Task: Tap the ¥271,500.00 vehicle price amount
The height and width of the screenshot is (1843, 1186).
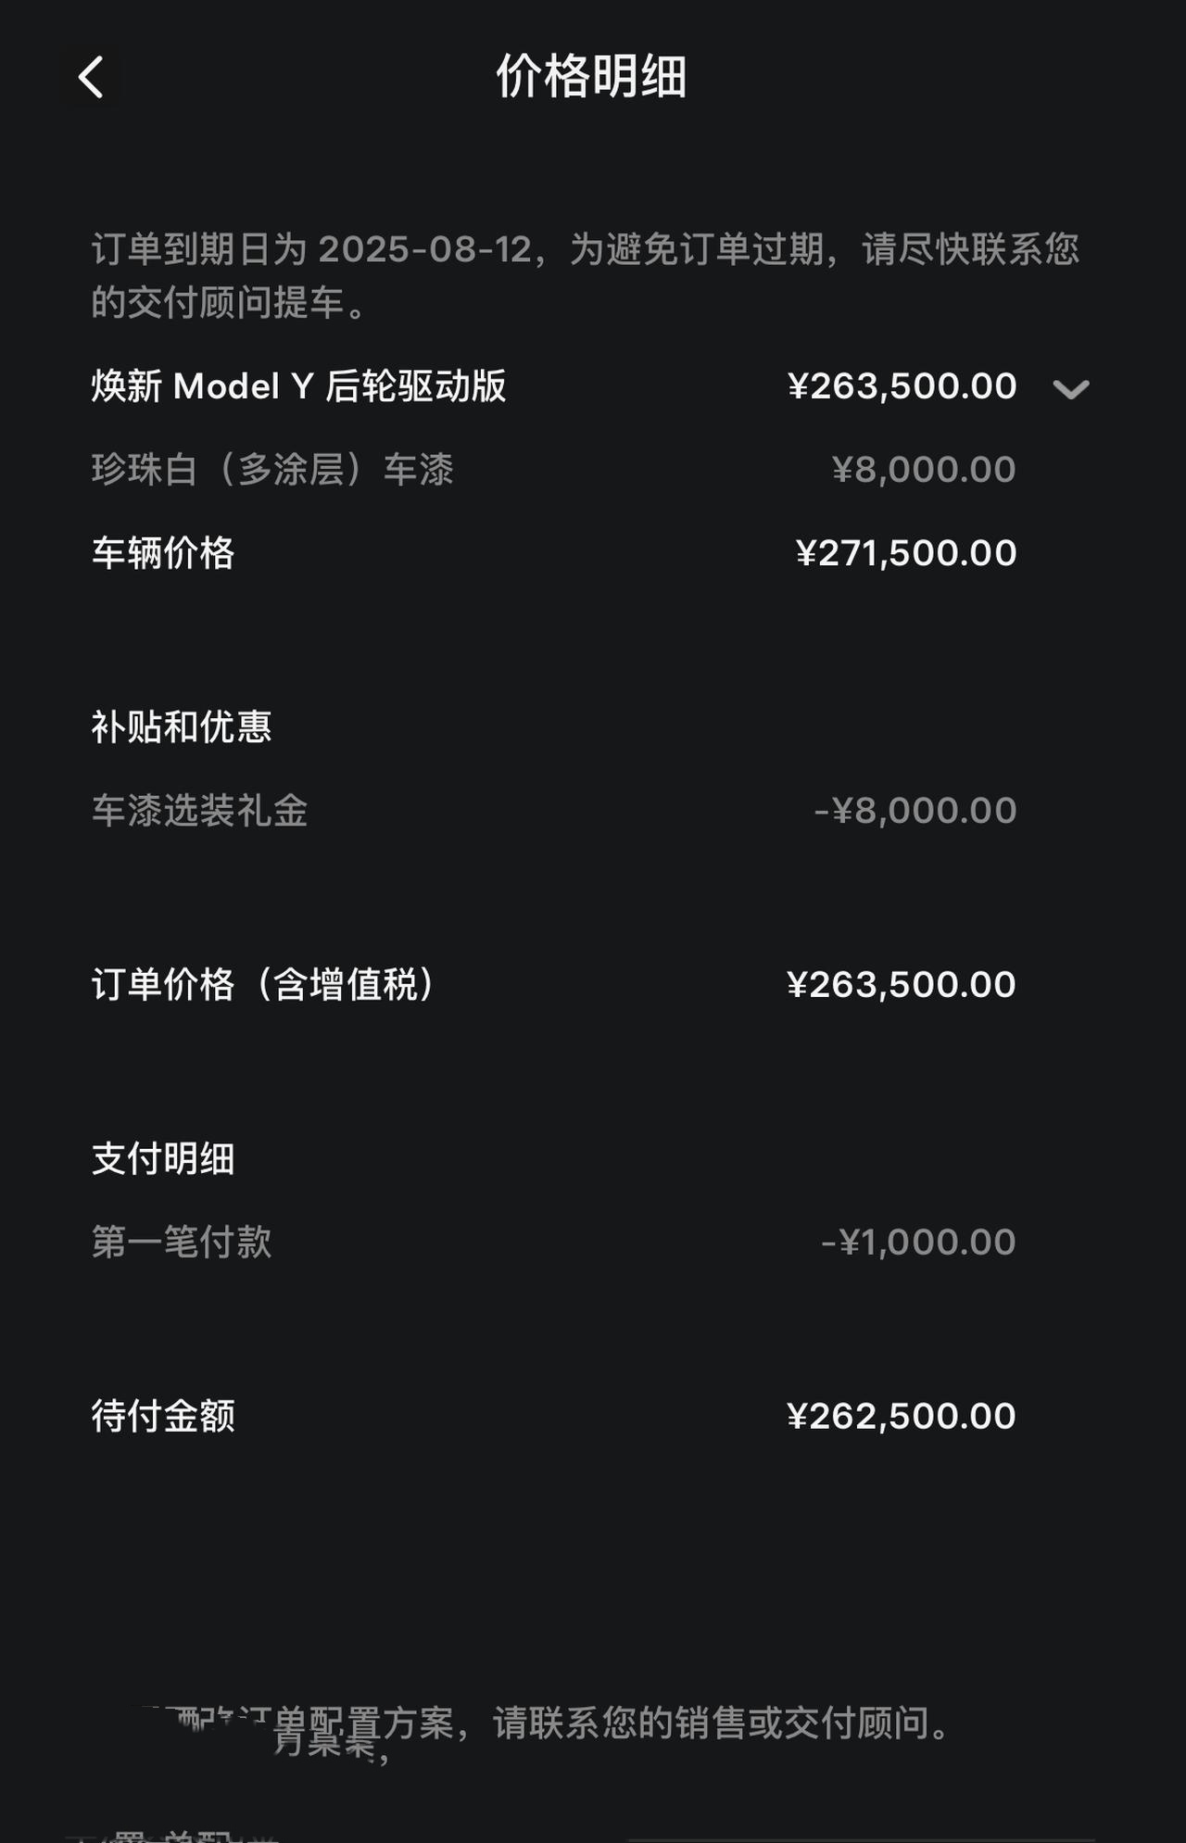Action: 905,553
